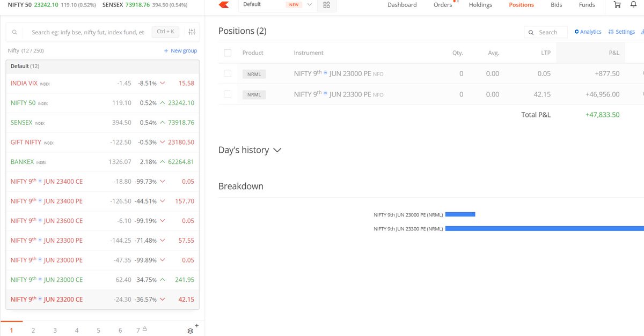Click the weekly marker on NIFTY 23400 CE
644x336 pixels.
(40, 182)
